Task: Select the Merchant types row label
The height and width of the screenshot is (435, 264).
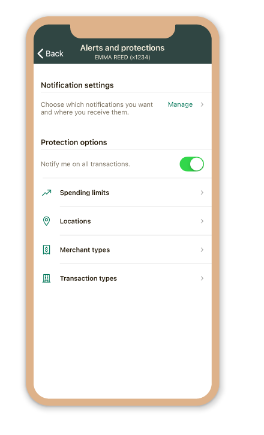Action: pyautogui.click(x=85, y=250)
